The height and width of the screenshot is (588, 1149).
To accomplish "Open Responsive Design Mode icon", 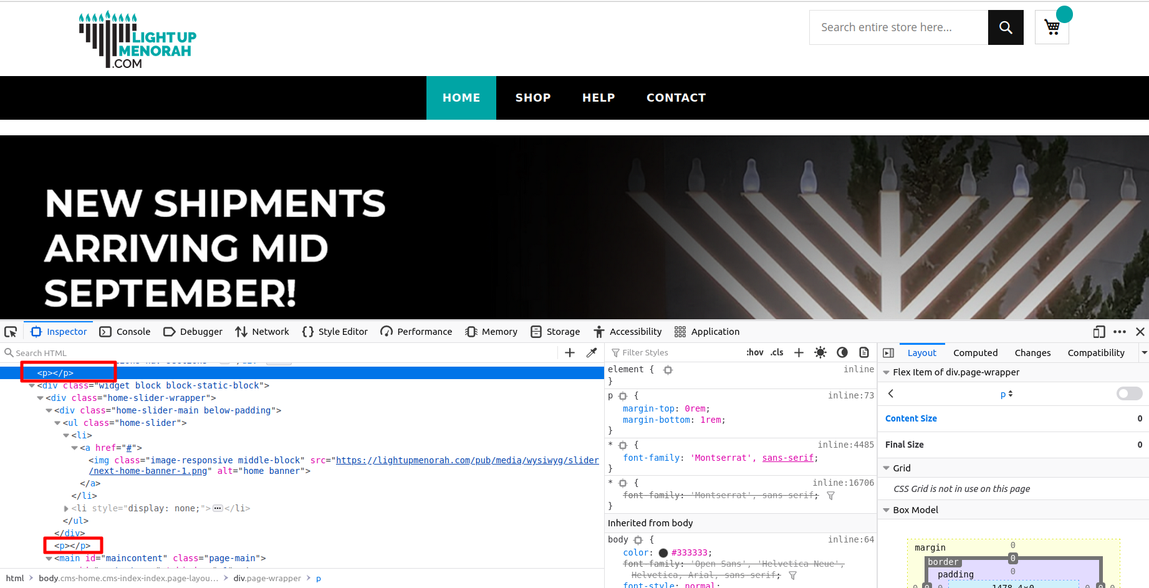I will tap(1099, 332).
